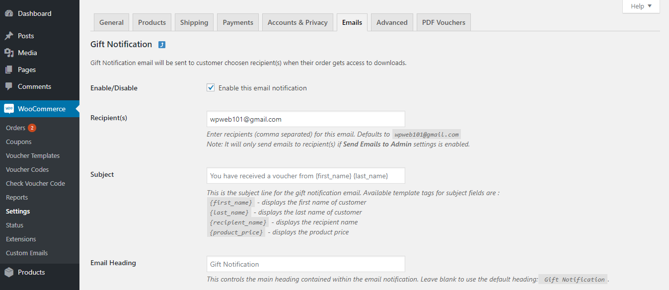Viewport: 669px width, 290px height.
Task: Click the blue return icon beside Gift Notification
Action: coord(162,45)
